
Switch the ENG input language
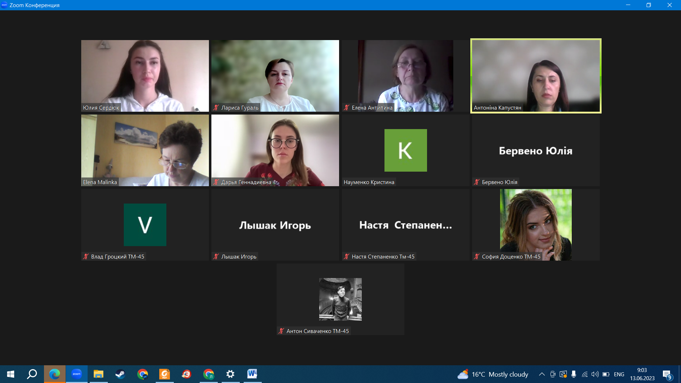click(619, 374)
